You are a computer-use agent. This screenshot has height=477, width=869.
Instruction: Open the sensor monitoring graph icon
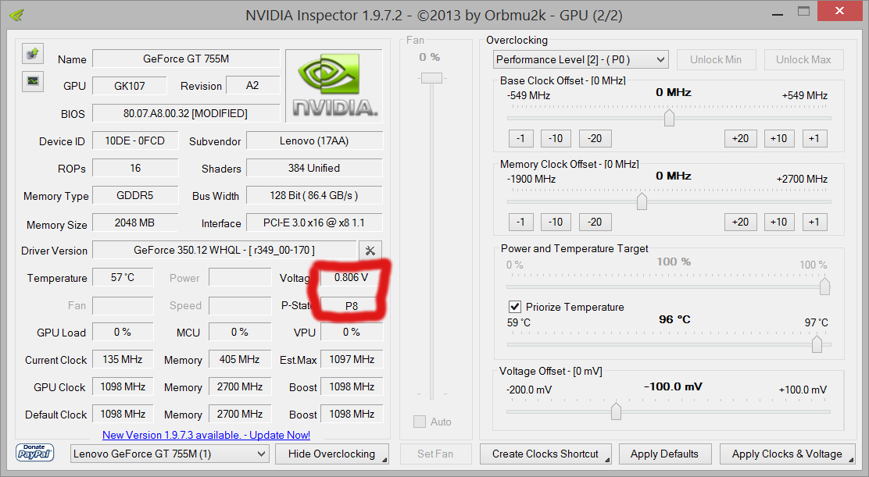click(x=33, y=81)
